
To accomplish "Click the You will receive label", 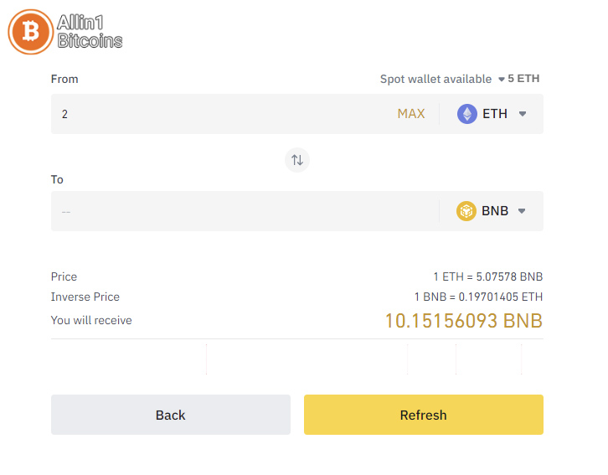I will (91, 320).
